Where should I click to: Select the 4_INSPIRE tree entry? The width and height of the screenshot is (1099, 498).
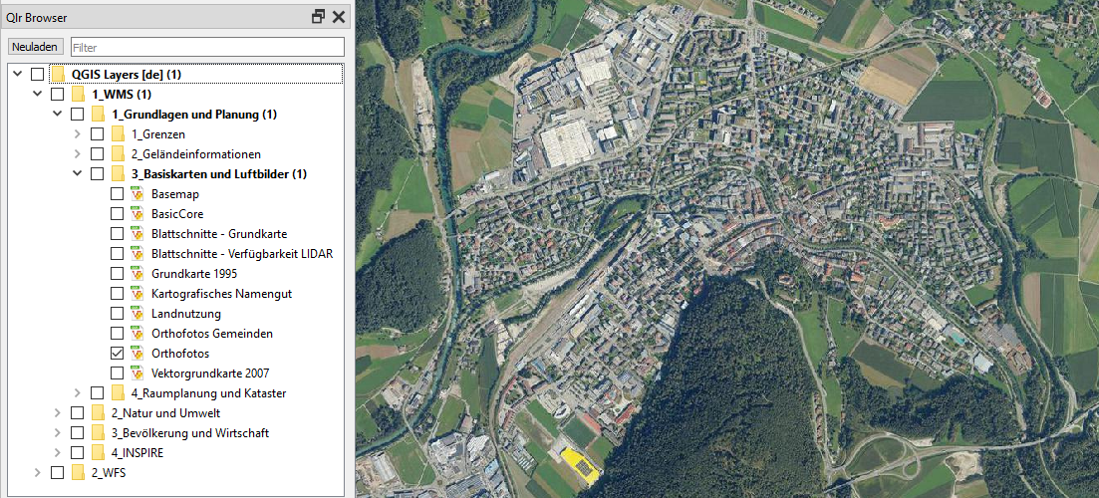point(137,453)
